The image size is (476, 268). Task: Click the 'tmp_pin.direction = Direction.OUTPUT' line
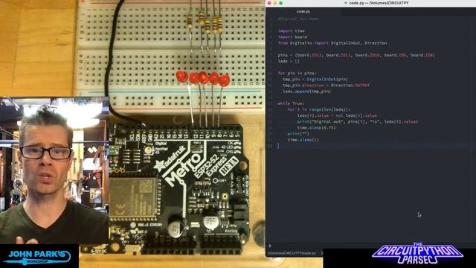coord(326,86)
